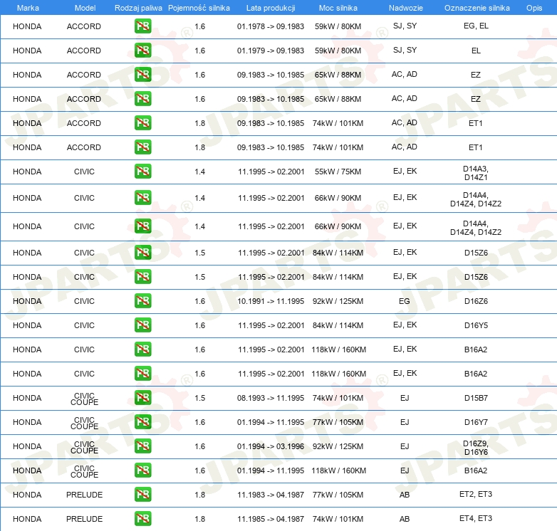Viewport: 557px width, 531px height.
Task: Select the engine code 'ET4, ET3'
Action: pyautogui.click(x=476, y=518)
